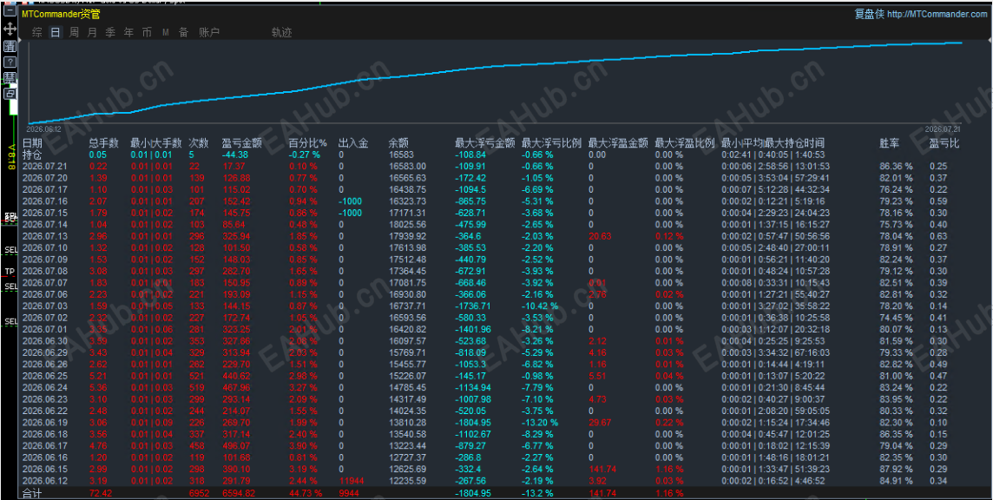Click the 盈亏比 column header
Screen dimensions: 993x500
(x=944, y=143)
